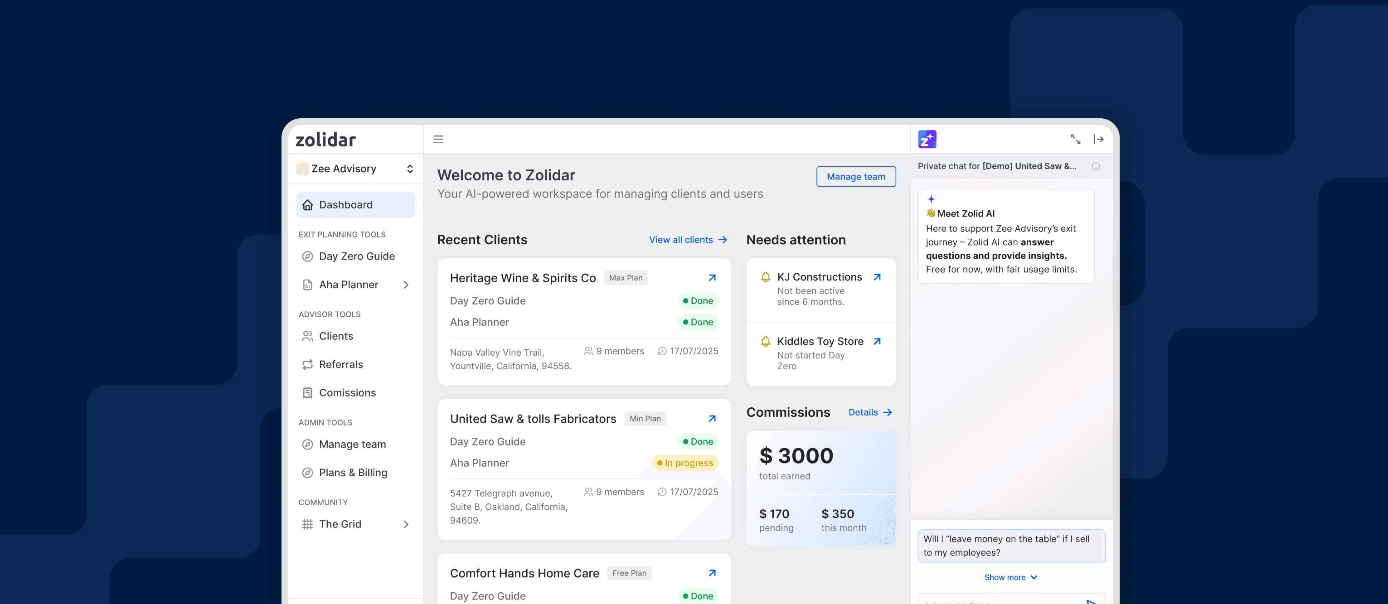
Task: Click the hamburger menu icon
Action: (438, 140)
